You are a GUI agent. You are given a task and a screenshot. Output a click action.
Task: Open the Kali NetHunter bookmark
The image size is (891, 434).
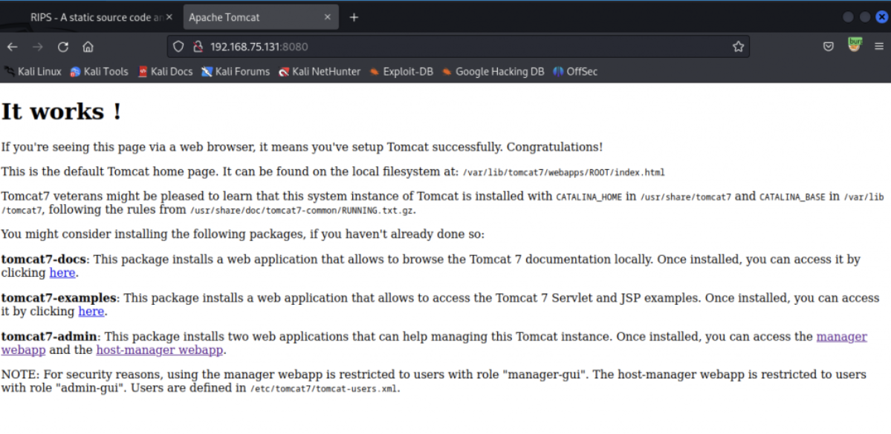(320, 71)
